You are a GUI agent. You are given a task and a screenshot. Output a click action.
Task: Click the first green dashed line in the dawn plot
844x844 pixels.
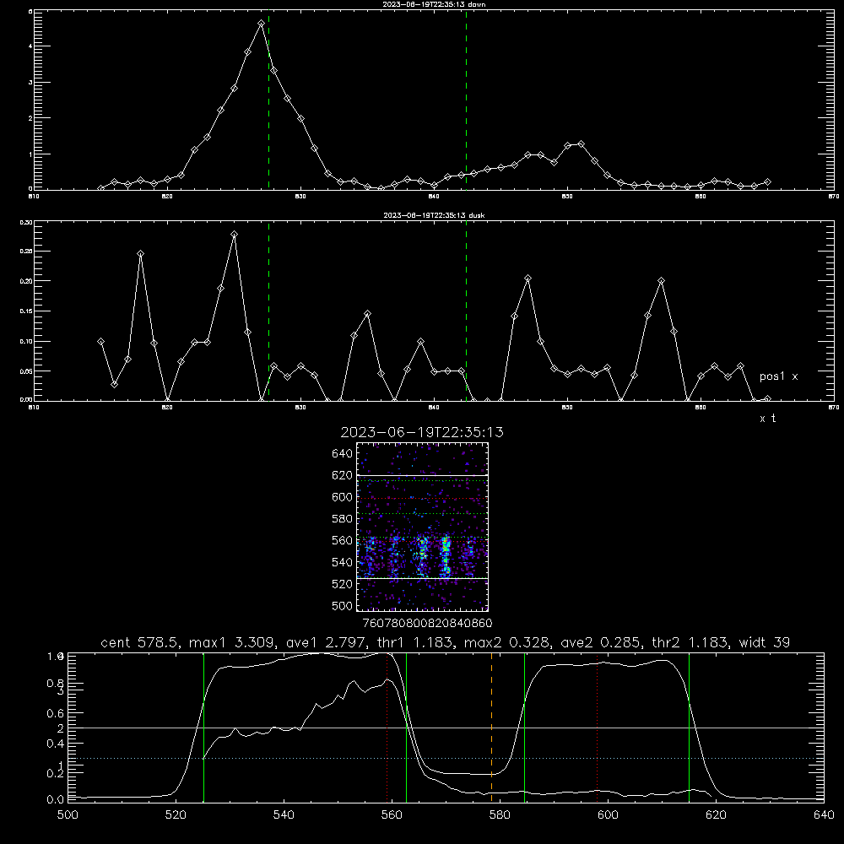(268, 100)
